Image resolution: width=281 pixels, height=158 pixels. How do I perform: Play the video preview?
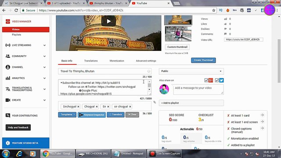tap(108, 22)
